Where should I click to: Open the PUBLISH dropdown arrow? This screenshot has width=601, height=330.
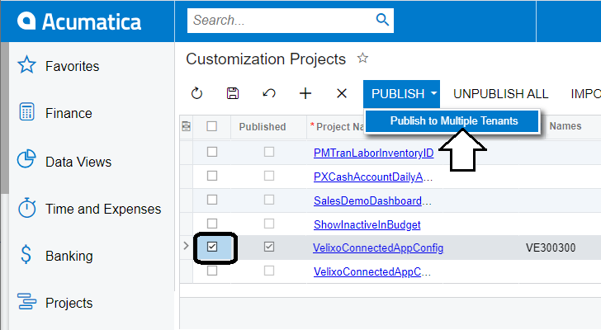pyautogui.click(x=434, y=93)
